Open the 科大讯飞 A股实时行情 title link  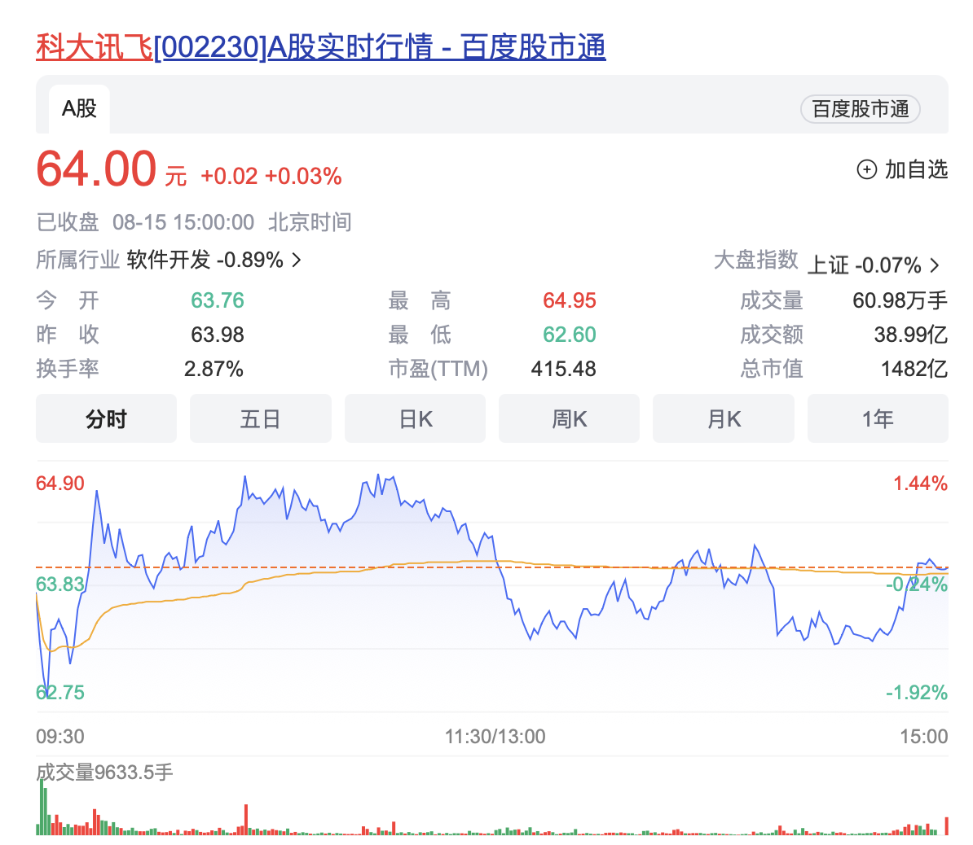(321, 47)
